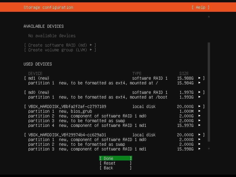Screen dimensions: 236x177
Task: Click the scroll up arrow of the scrollbar
Action: coord(209,17)
